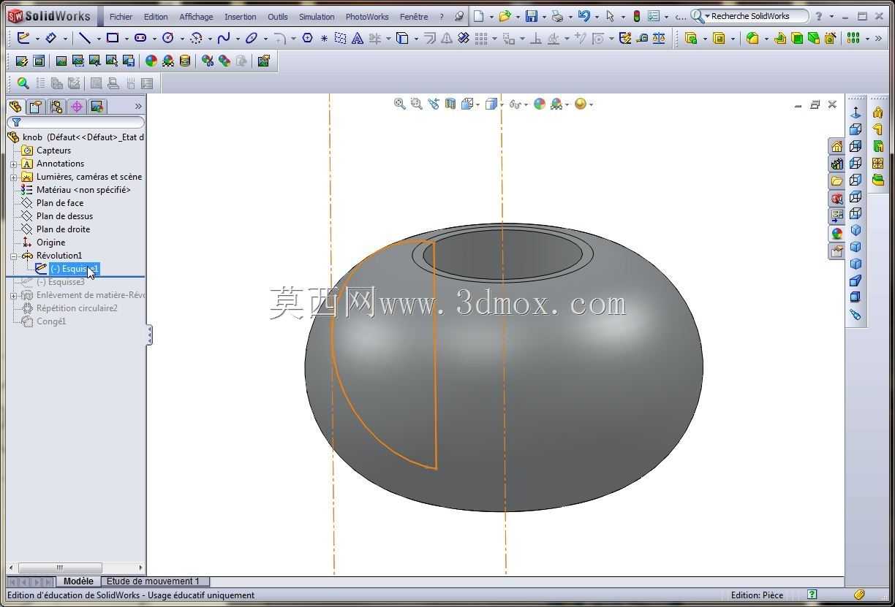Viewport: 895px width, 607px height.
Task: Click the Zoom to fit icon in viewport
Action: pos(400,104)
